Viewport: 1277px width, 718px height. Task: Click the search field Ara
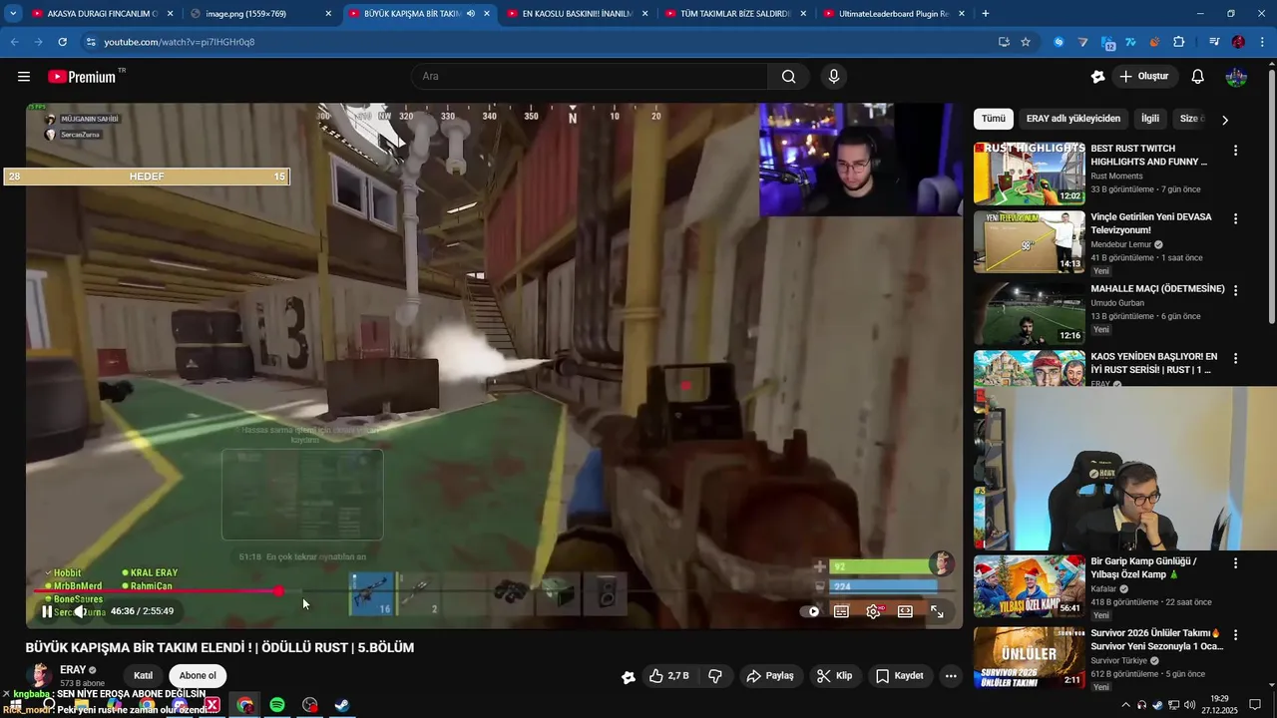pos(589,77)
